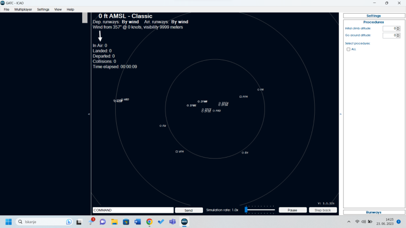Check the ALL procedures checkbox

coord(348,49)
